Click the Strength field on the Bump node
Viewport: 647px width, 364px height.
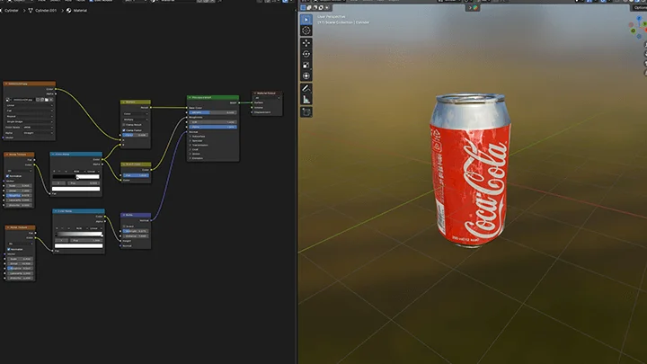pyautogui.click(x=136, y=231)
